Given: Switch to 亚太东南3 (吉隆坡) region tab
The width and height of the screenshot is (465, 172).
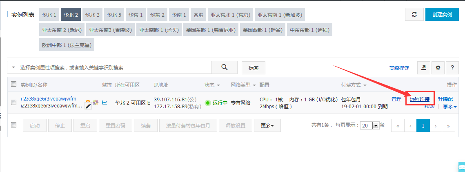Looking at the screenshot, I should pyautogui.click(x=111, y=30).
